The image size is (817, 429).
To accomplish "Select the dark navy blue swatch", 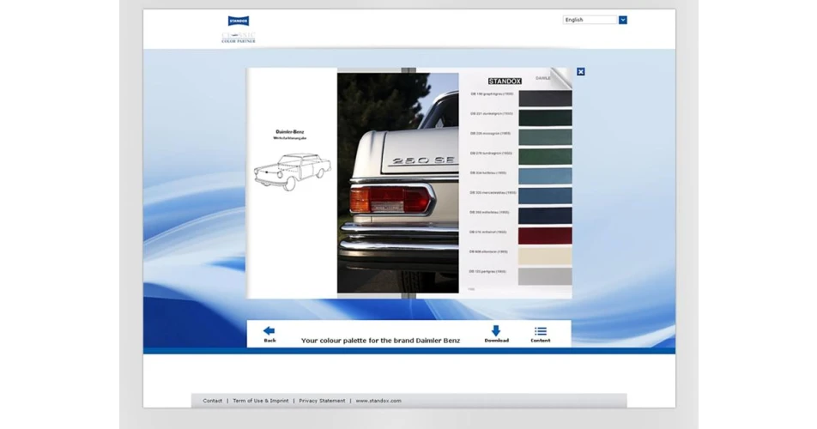I will 545,215.
